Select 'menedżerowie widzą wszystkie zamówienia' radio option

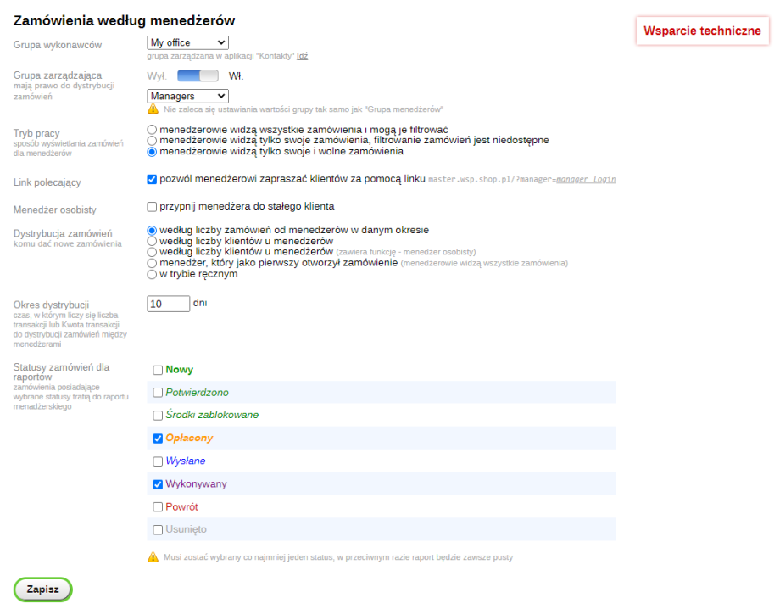click(x=153, y=129)
